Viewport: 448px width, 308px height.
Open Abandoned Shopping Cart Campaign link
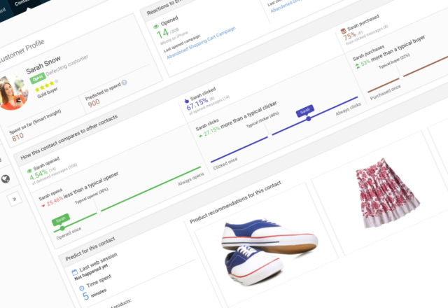[x=201, y=43]
